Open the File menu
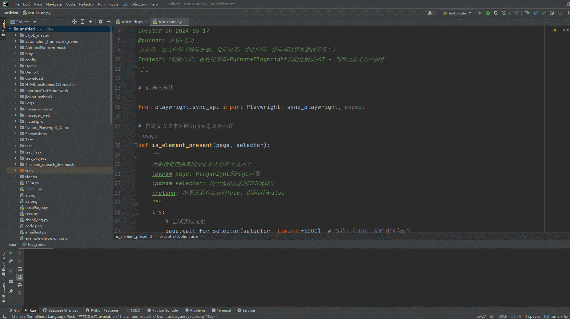 pos(16,4)
